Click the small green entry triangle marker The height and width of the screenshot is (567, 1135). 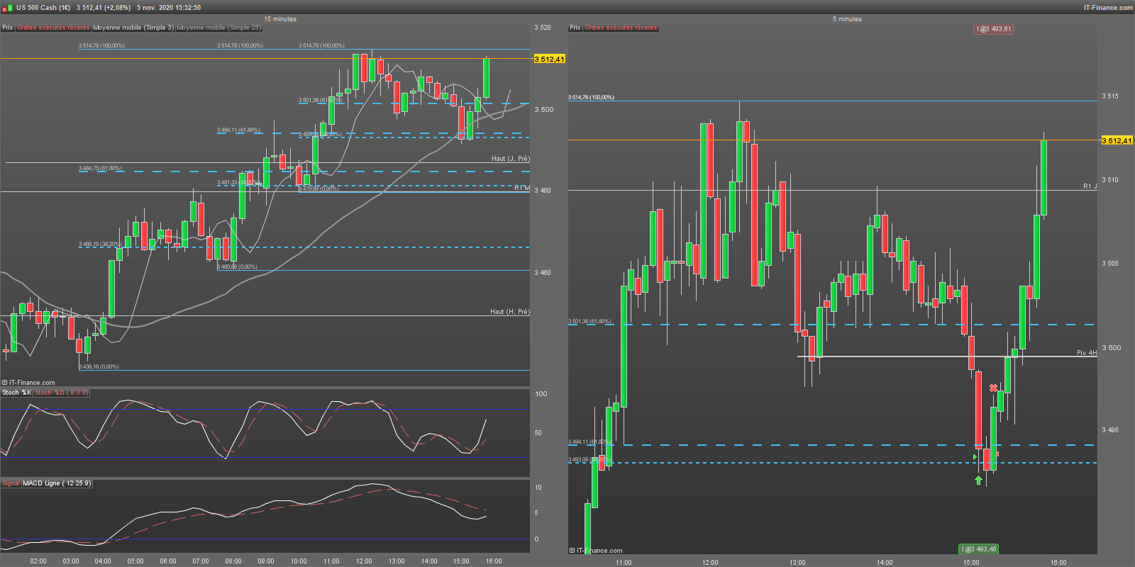click(975, 457)
